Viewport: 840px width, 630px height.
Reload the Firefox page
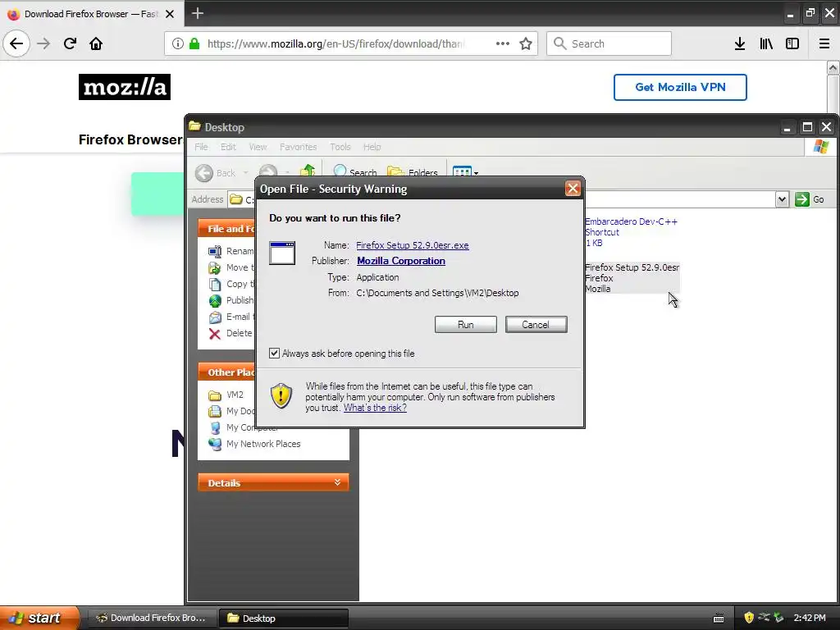click(x=70, y=43)
